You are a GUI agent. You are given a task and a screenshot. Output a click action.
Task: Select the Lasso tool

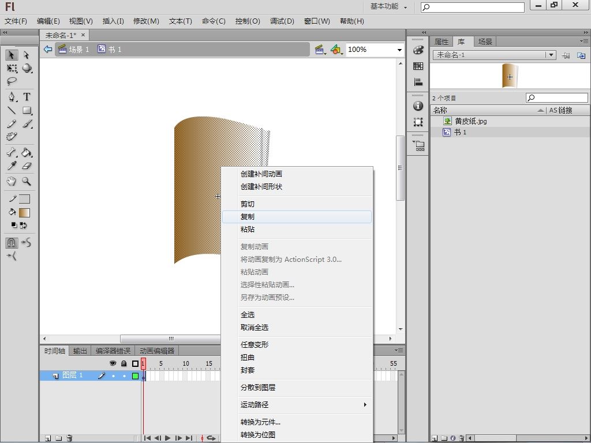click(x=12, y=81)
